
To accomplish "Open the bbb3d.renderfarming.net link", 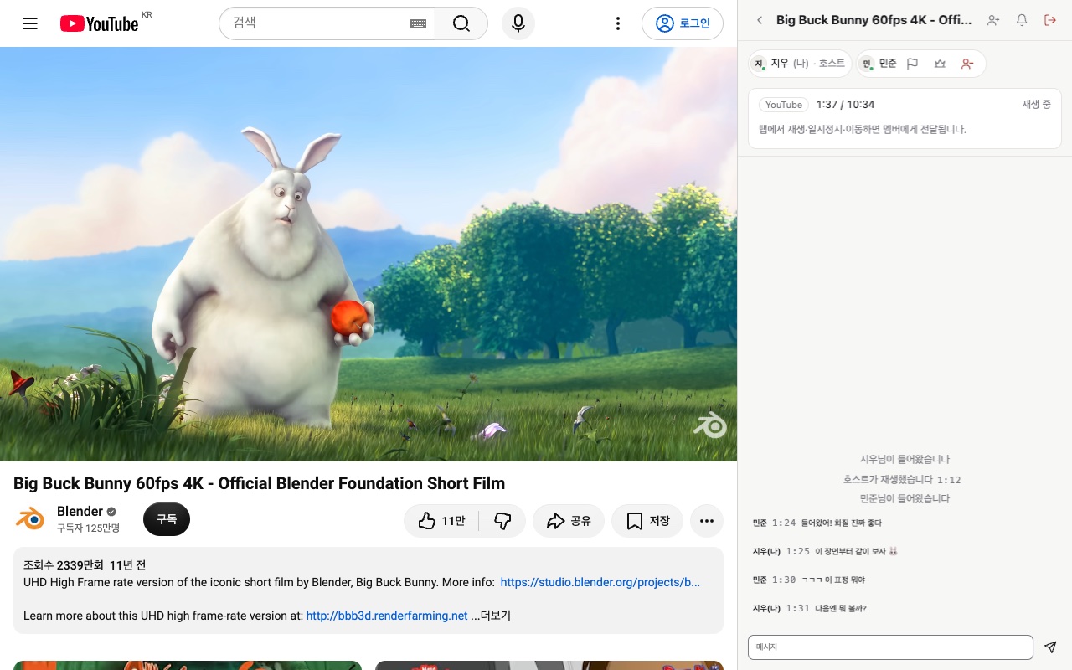I will 387,616.
